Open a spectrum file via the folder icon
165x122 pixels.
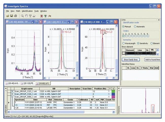[x=8, y=16]
